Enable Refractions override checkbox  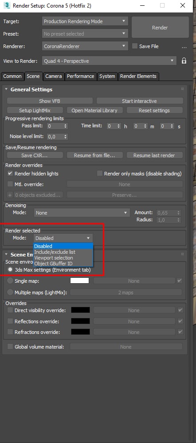coord(10,332)
